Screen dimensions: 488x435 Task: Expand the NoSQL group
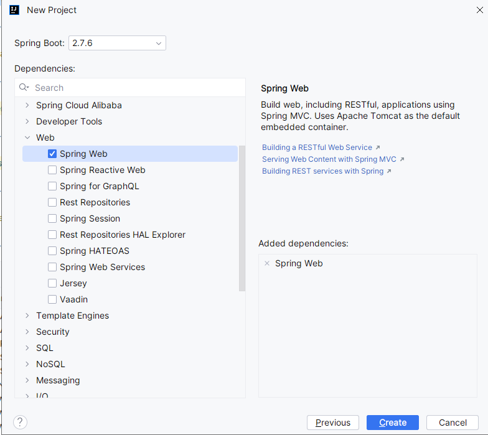27,364
